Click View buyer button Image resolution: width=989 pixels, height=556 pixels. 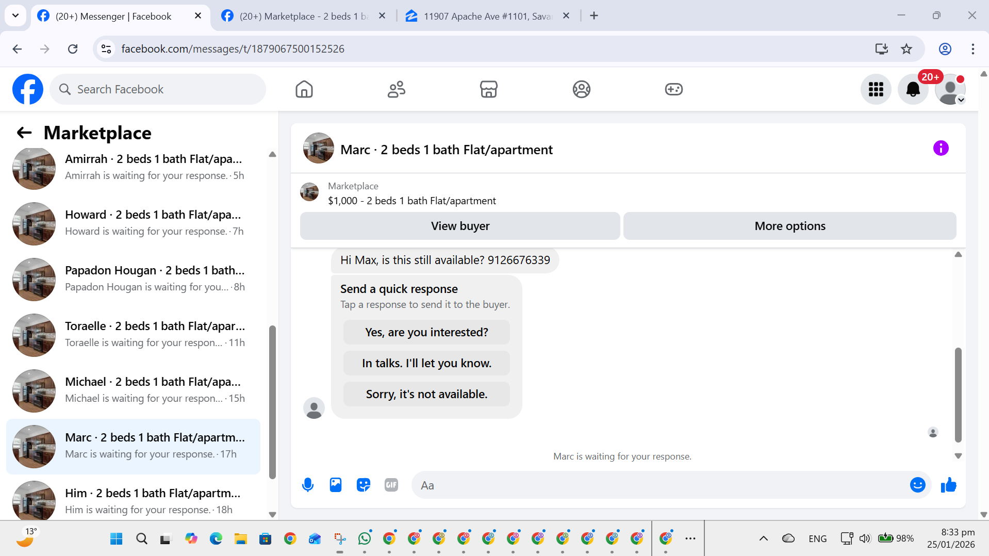460,226
